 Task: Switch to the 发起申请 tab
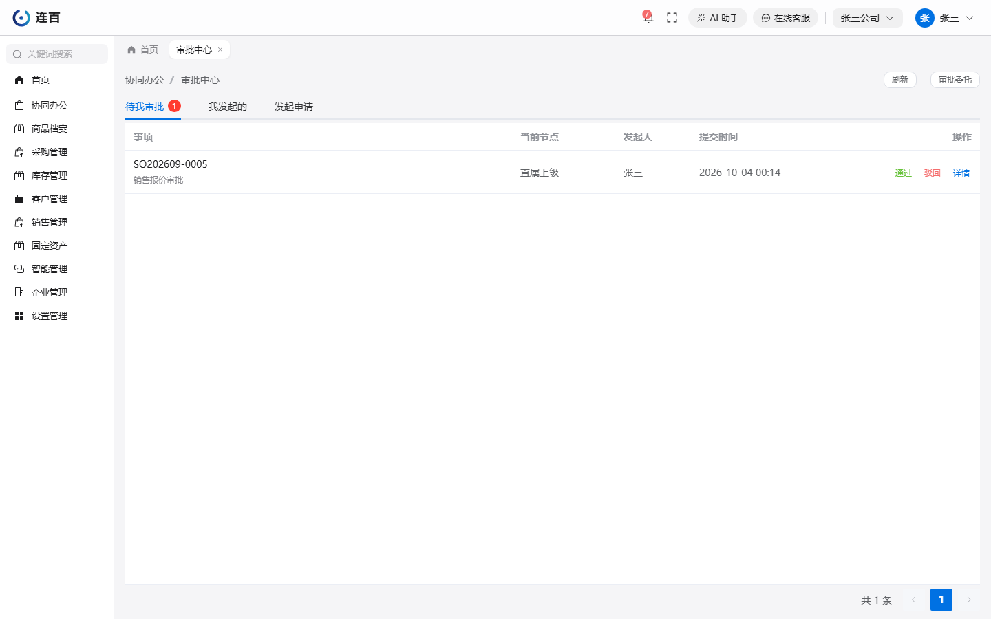coord(294,107)
